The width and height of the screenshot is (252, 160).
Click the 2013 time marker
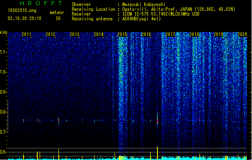pyautogui.click(x=75, y=34)
